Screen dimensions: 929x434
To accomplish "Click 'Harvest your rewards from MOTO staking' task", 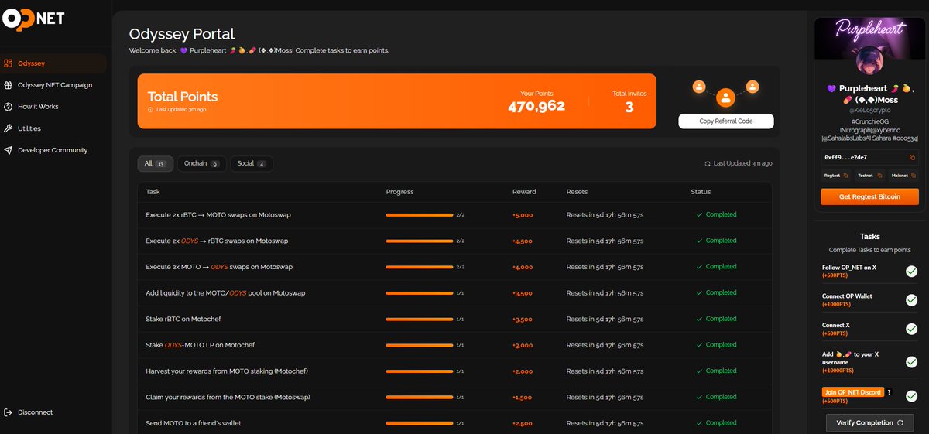I will point(227,371).
